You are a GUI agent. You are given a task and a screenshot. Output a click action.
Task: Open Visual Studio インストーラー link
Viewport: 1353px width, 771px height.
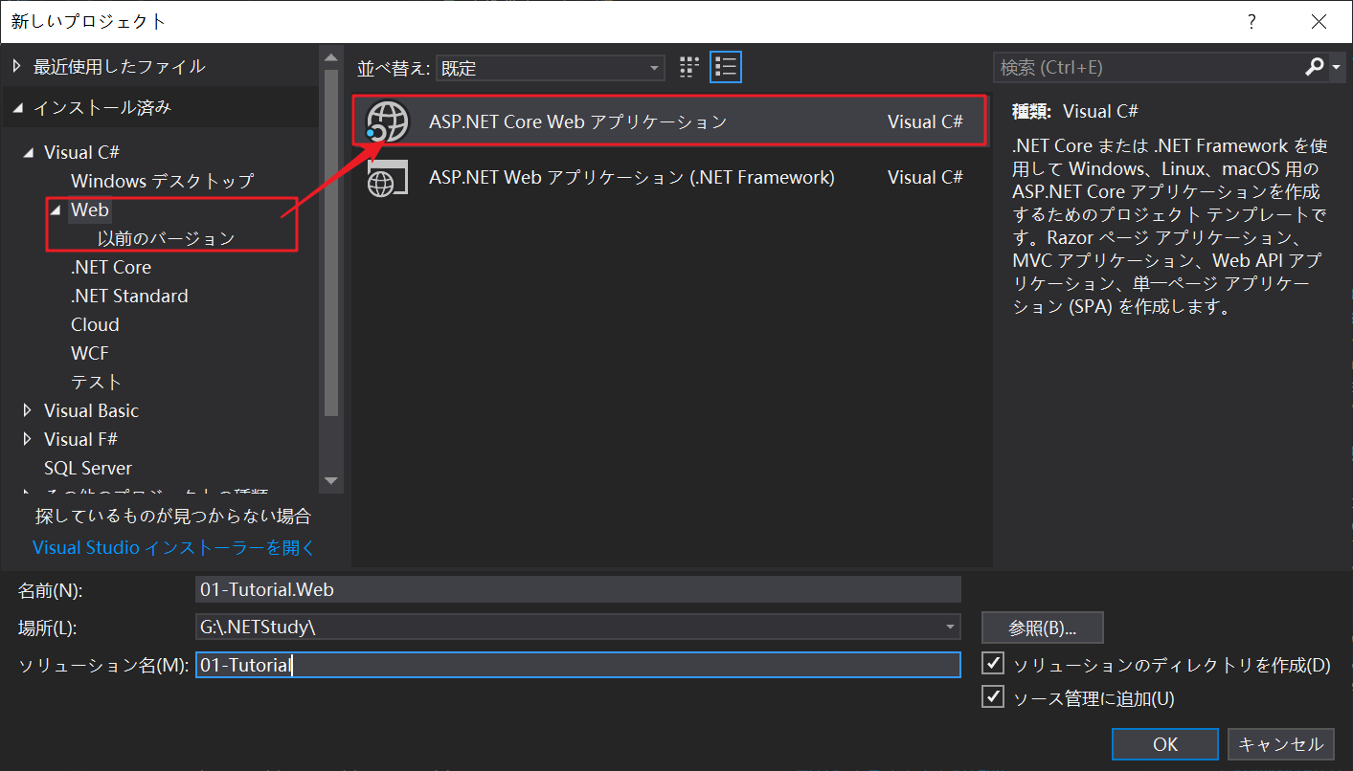pos(173,547)
